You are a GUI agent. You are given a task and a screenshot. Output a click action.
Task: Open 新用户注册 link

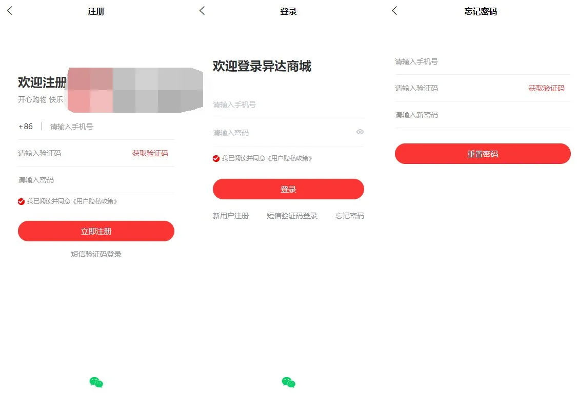[231, 216]
